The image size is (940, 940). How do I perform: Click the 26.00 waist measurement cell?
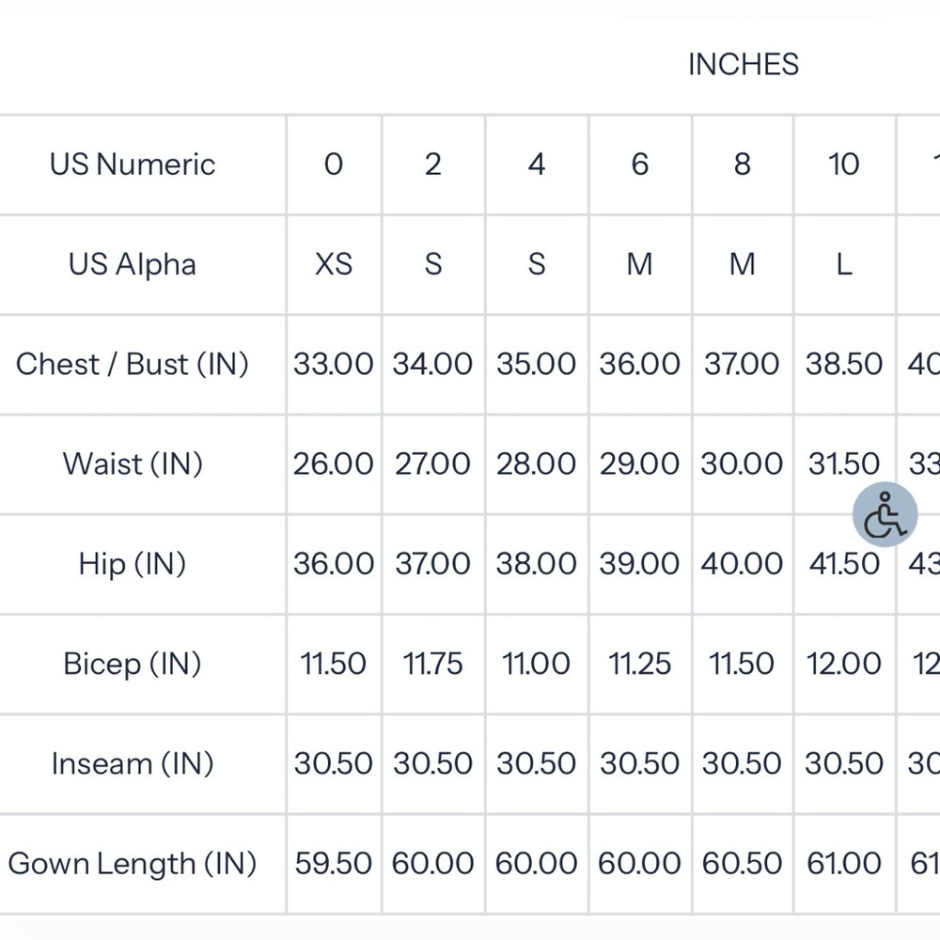(334, 464)
